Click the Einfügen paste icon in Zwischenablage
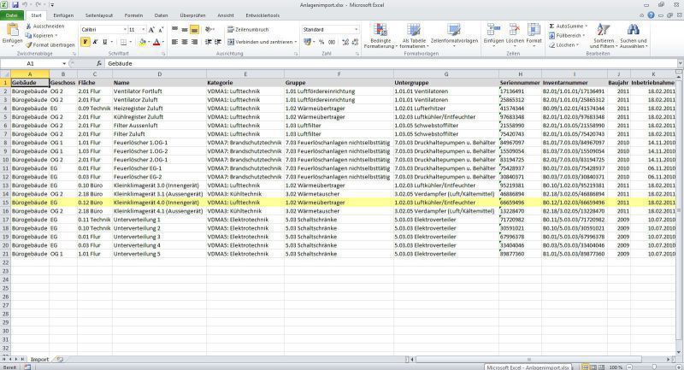The width and height of the screenshot is (684, 370). coord(12,30)
